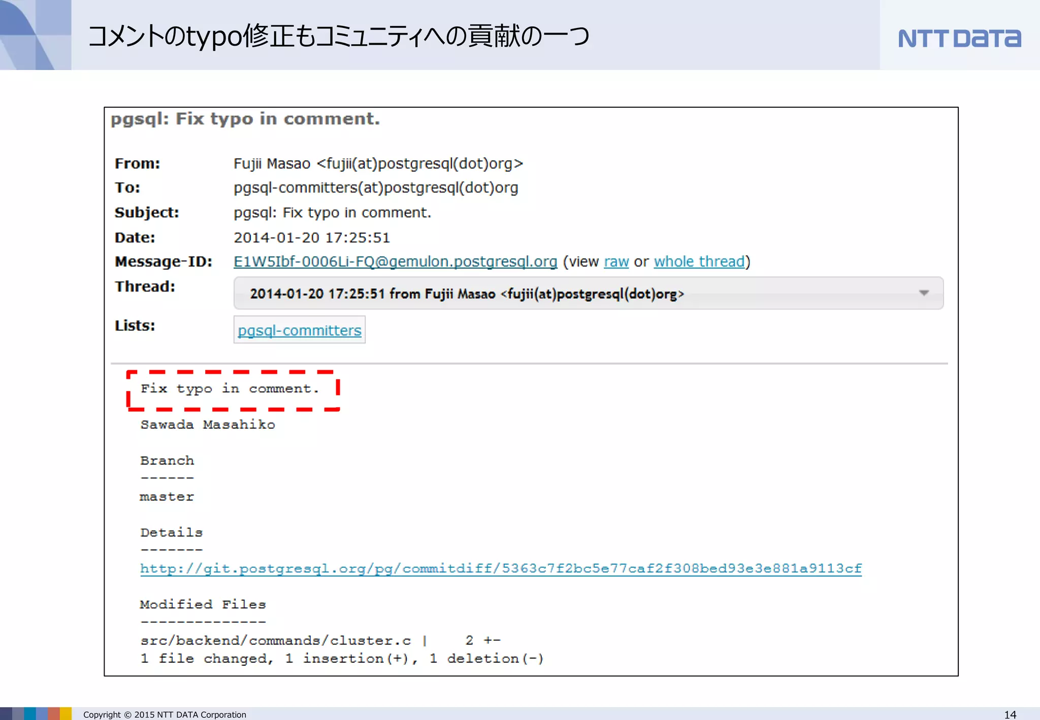1040x720 pixels.
Task: Click the 'Fix typo in comment.' message body line
Action: [230, 389]
